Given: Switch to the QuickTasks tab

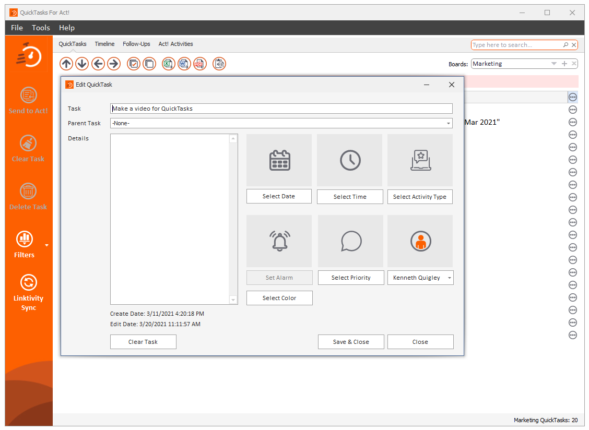Looking at the screenshot, I should tap(73, 44).
